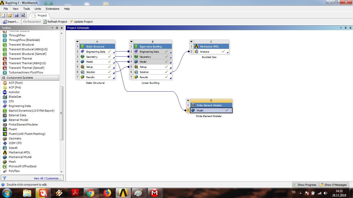Click the Save project disk icon
The image size is (353, 198).
tap(17, 15)
